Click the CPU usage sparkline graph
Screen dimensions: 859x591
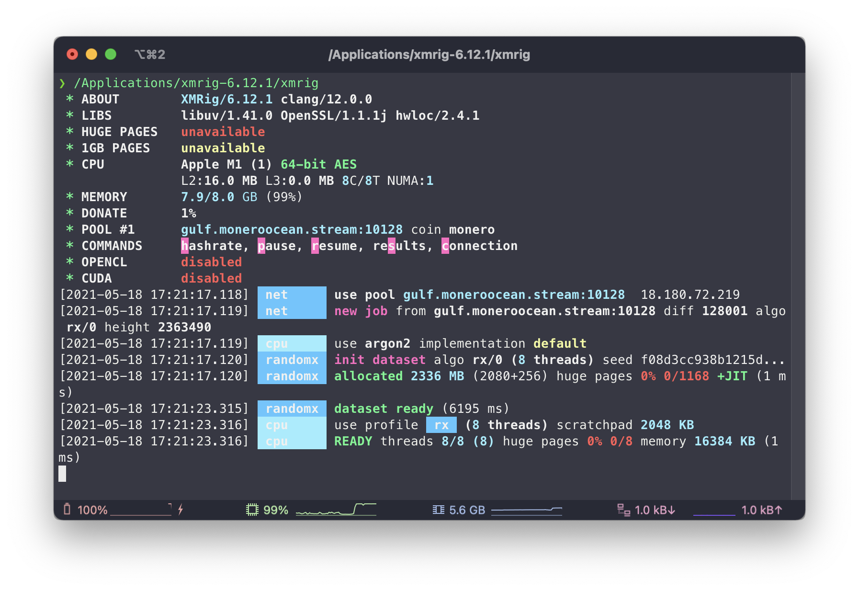click(x=336, y=510)
